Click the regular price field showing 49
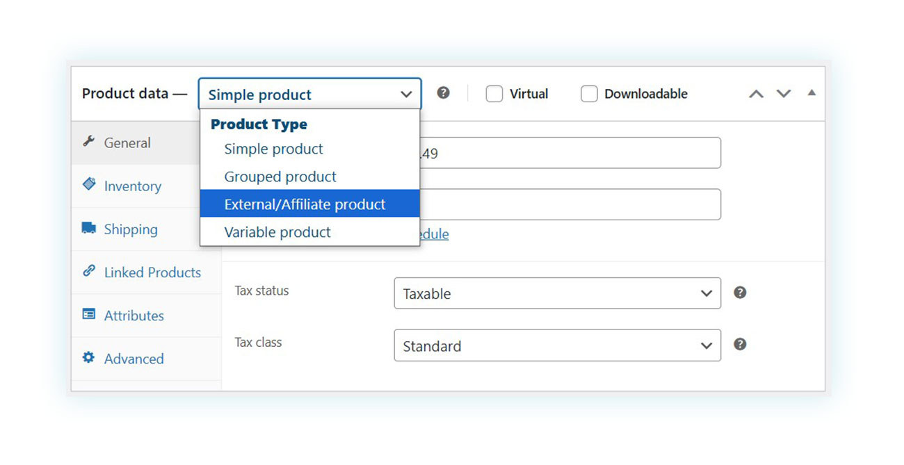 [570, 153]
